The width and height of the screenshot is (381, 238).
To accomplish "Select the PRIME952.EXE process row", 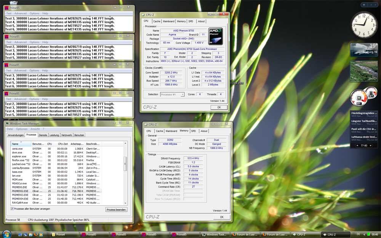I will click(x=56, y=191).
